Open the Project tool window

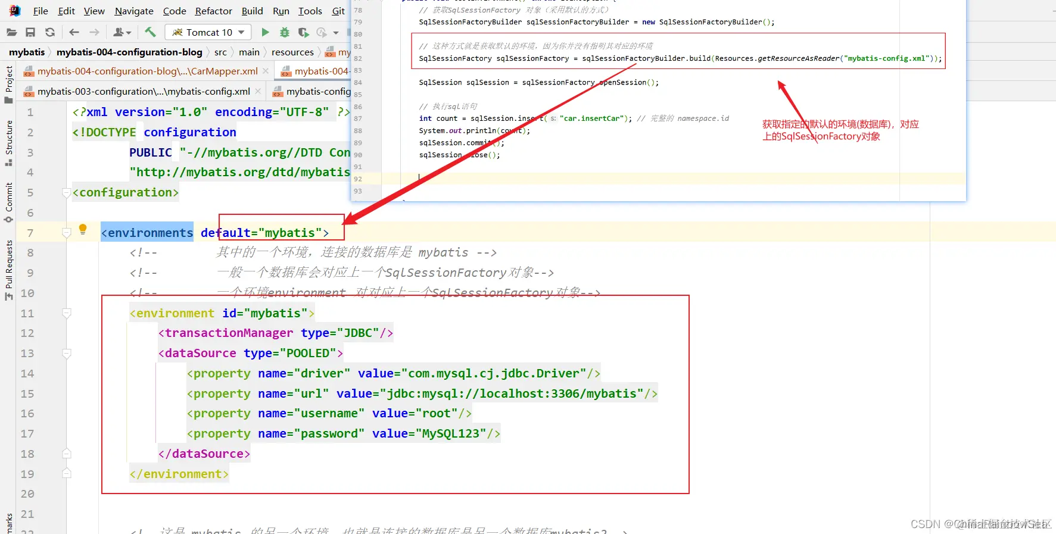pyautogui.click(x=8, y=83)
